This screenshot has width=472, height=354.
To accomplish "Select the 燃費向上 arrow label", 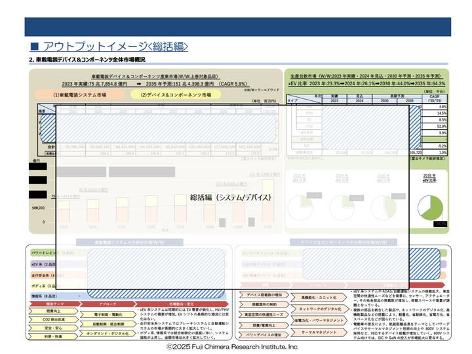I will click(53, 311).
